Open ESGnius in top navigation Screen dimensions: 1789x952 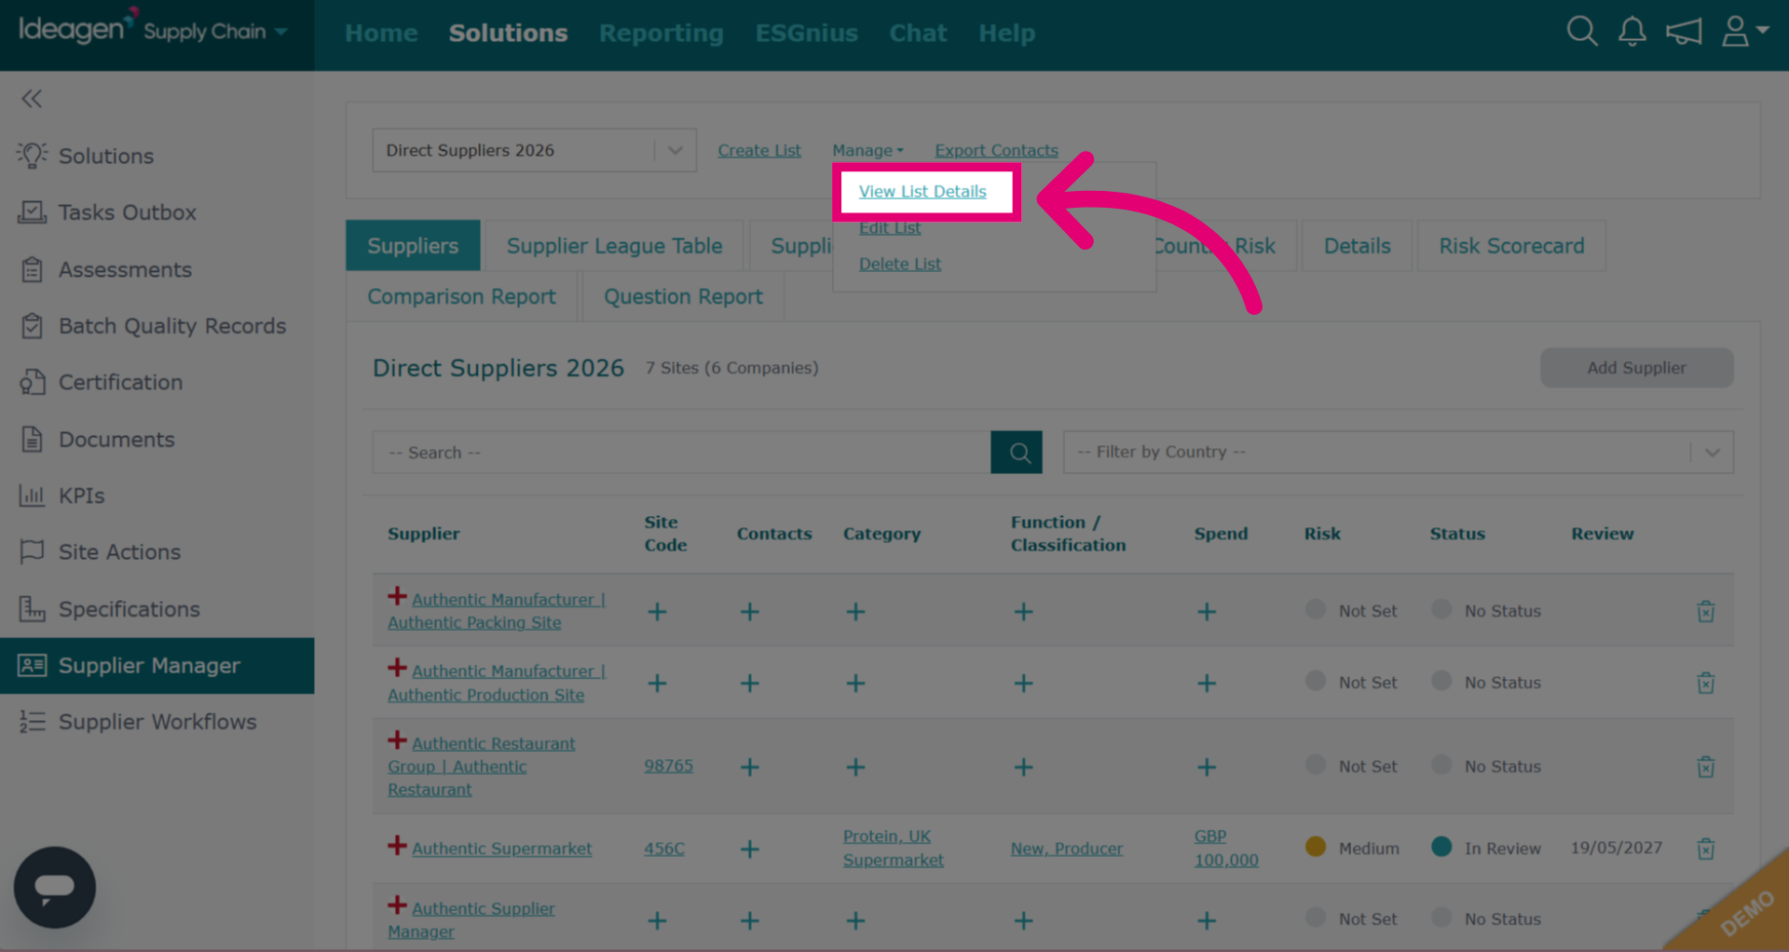pos(806,33)
